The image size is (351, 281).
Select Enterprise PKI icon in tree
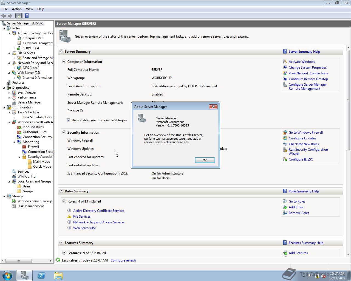tap(19, 38)
